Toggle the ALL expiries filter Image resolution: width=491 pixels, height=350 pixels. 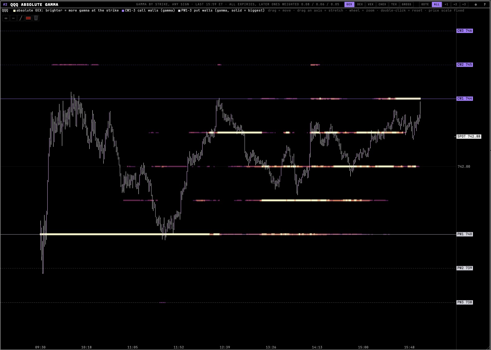click(437, 4)
